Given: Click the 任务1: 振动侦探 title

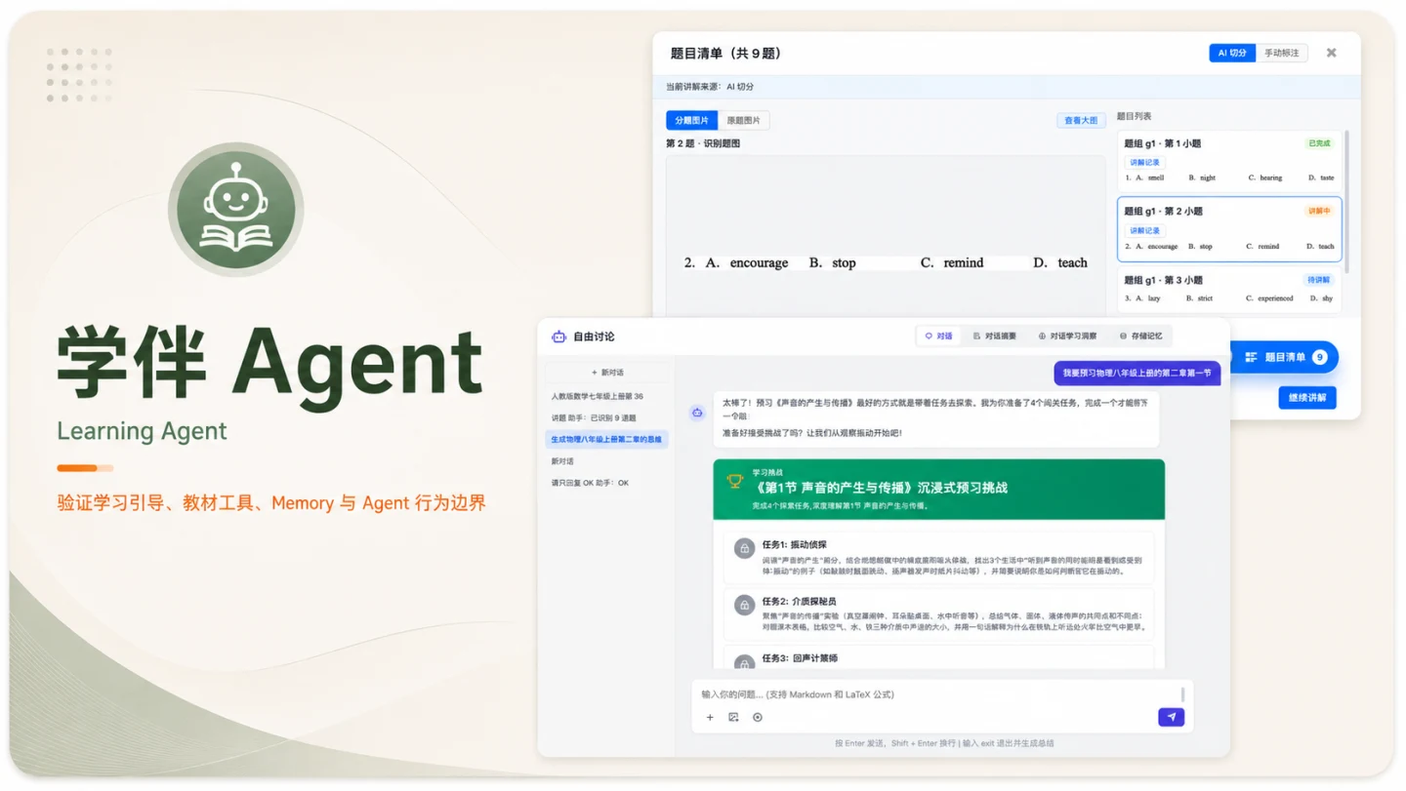Looking at the screenshot, I should [x=795, y=544].
